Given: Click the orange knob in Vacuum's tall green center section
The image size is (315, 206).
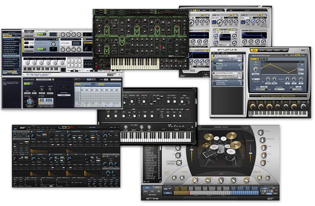Looking at the screenshot, I should pyautogui.click(x=122, y=37).
